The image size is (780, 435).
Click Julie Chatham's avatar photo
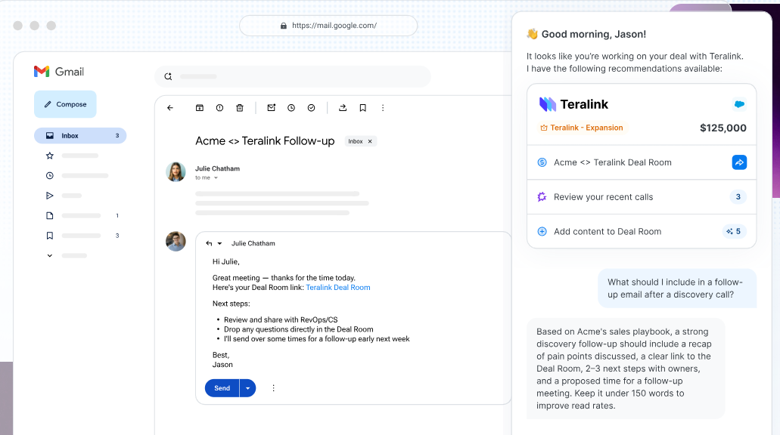coord(176,172)
